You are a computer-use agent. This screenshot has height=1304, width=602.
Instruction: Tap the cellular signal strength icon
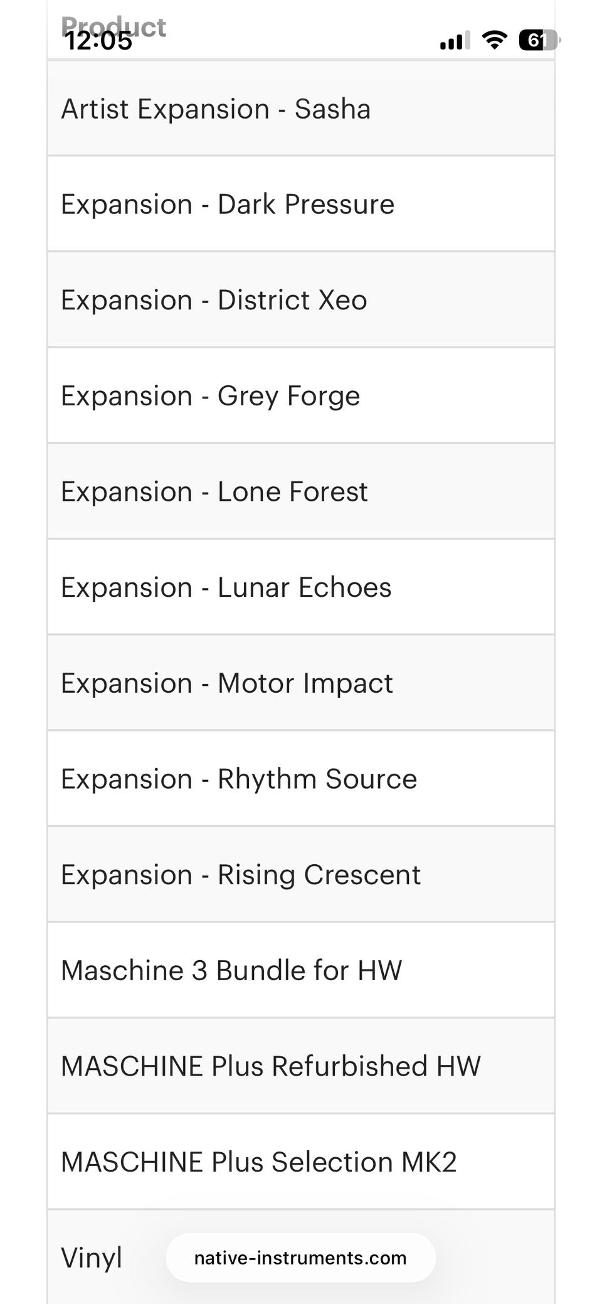[x=455, y=41]
